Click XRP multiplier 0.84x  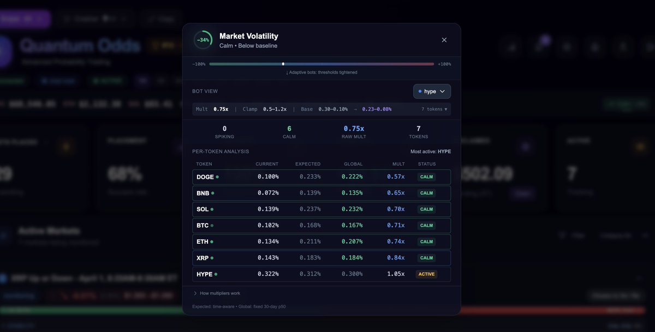point(395,258)
